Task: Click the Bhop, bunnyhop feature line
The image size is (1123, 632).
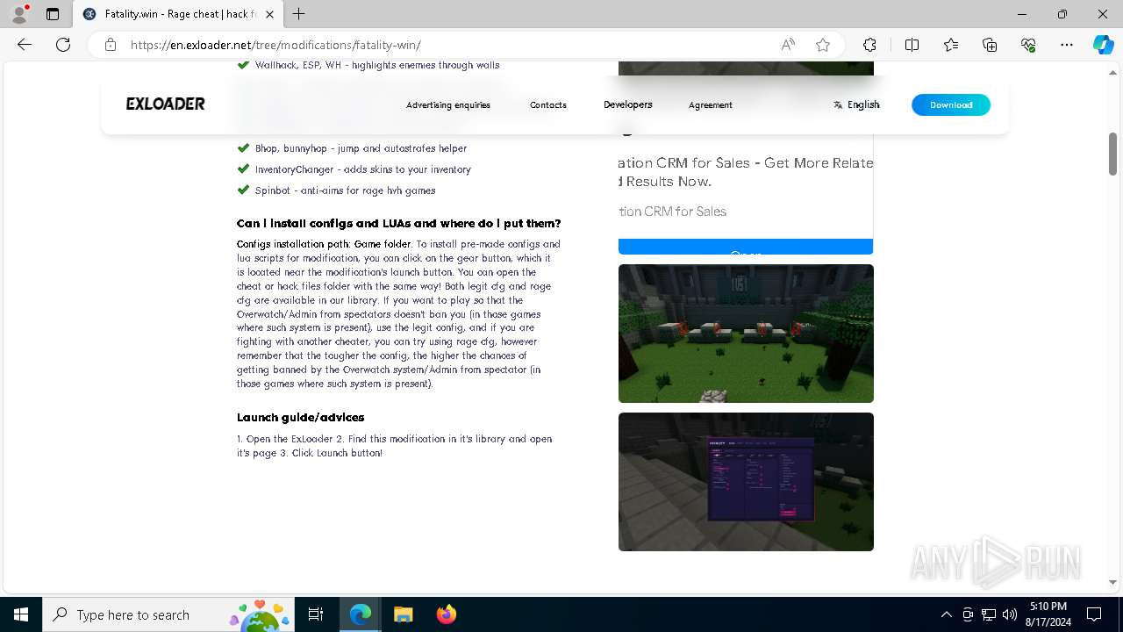Action: pos(361,148)
